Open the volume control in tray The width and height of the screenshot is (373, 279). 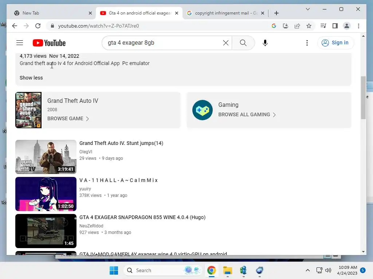click(328, 270)
